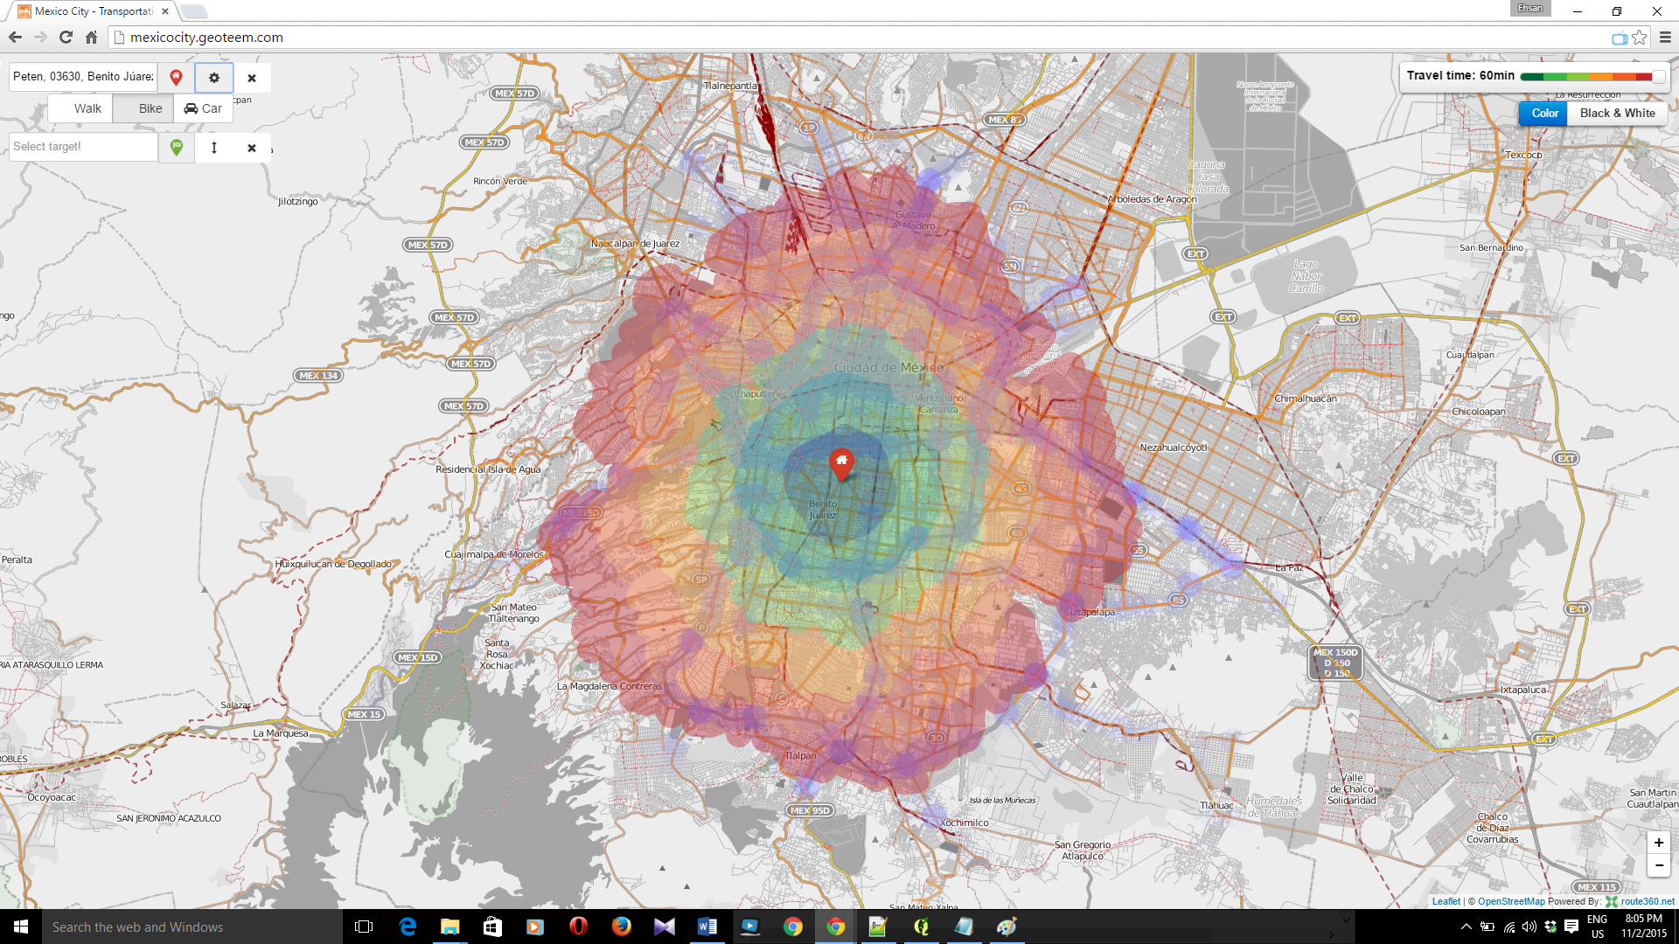Image resolution: width=1679 pixels, height=944 pixels.
Task: Click the red home source marker button
Action: [176, 78]
